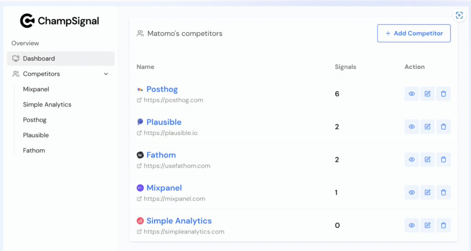This screenshot has height=251, width=471.
Task: Click the Add Competitor button
Action: pos(414,33)
